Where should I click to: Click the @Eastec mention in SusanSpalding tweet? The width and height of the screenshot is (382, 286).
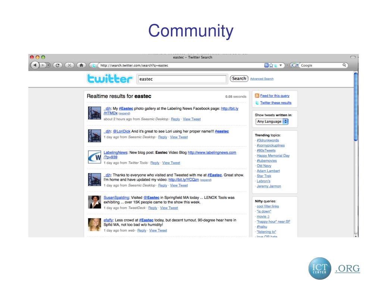click(151, 197)
